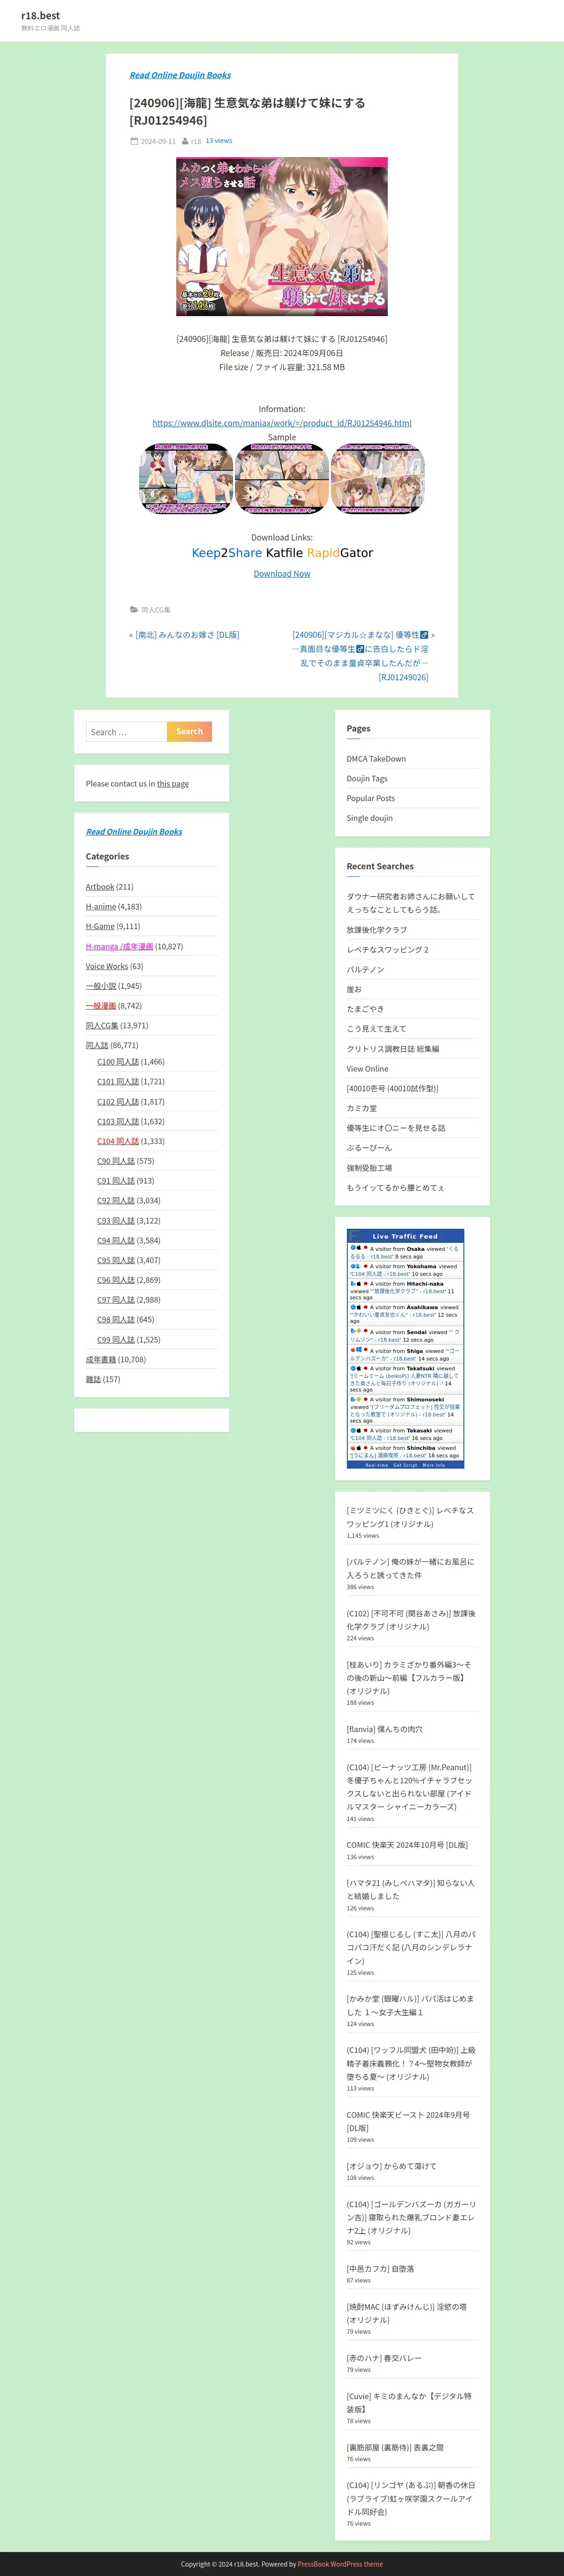
Task: Open the Single doujin page
Action: click(x=370, y=818)
